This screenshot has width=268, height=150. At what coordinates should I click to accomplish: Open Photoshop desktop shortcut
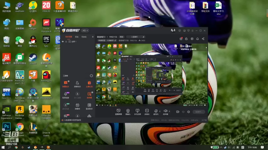tap(6, 130)
